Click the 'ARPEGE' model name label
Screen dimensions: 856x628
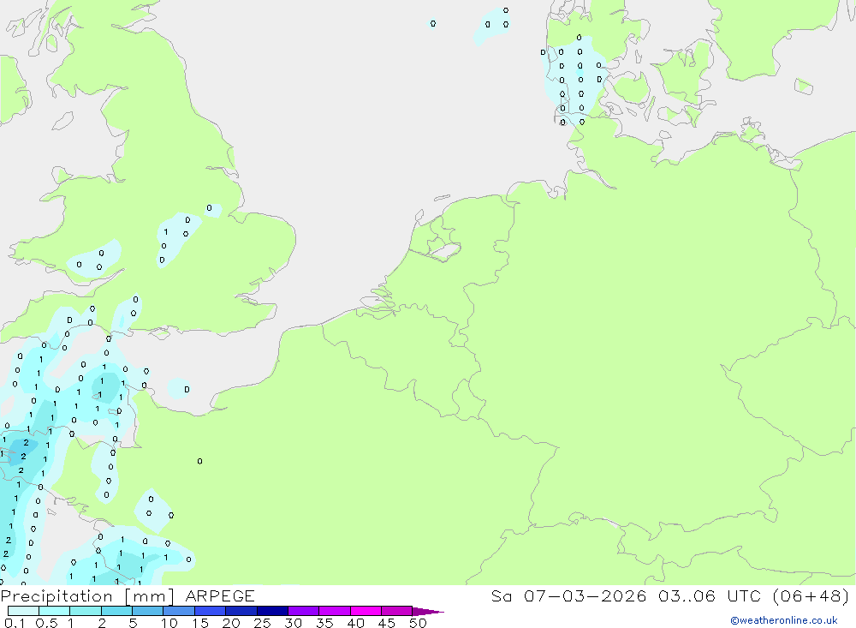click(220, 596)
